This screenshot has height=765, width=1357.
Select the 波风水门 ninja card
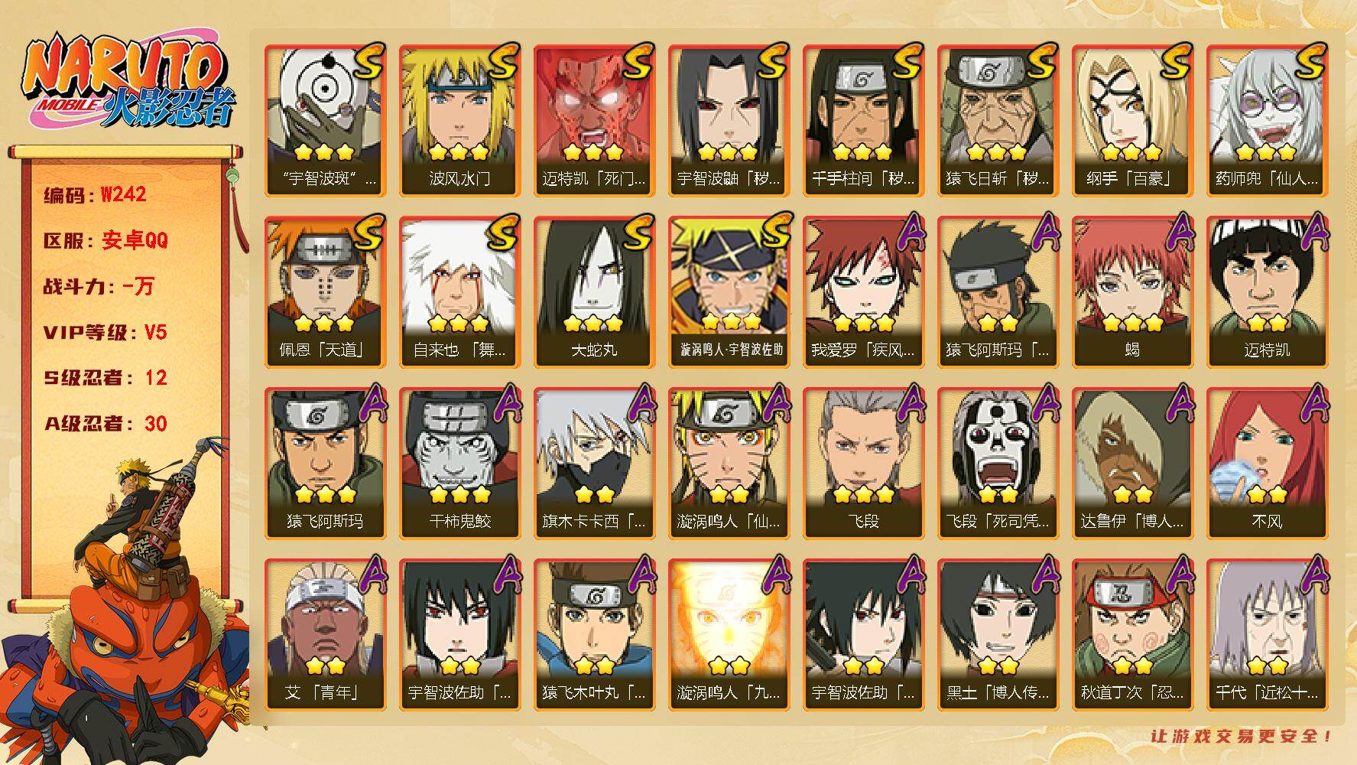pyautogui.click(x=459, y=120)
